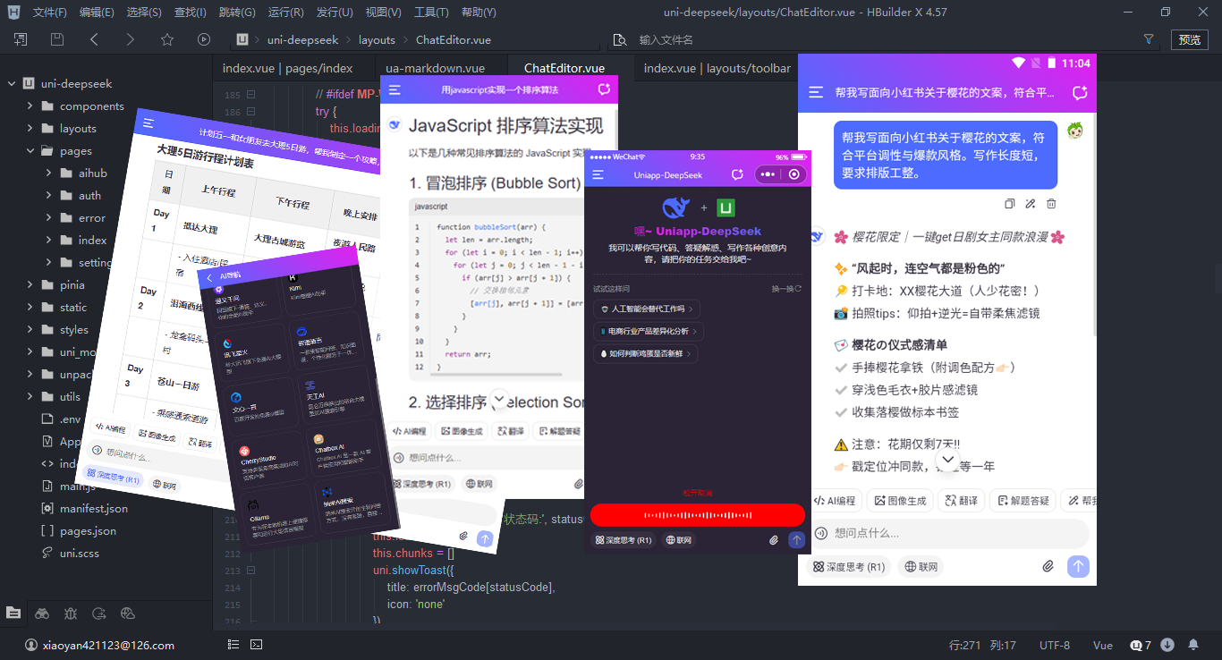Edit the user message with pencil icon

1031,204
